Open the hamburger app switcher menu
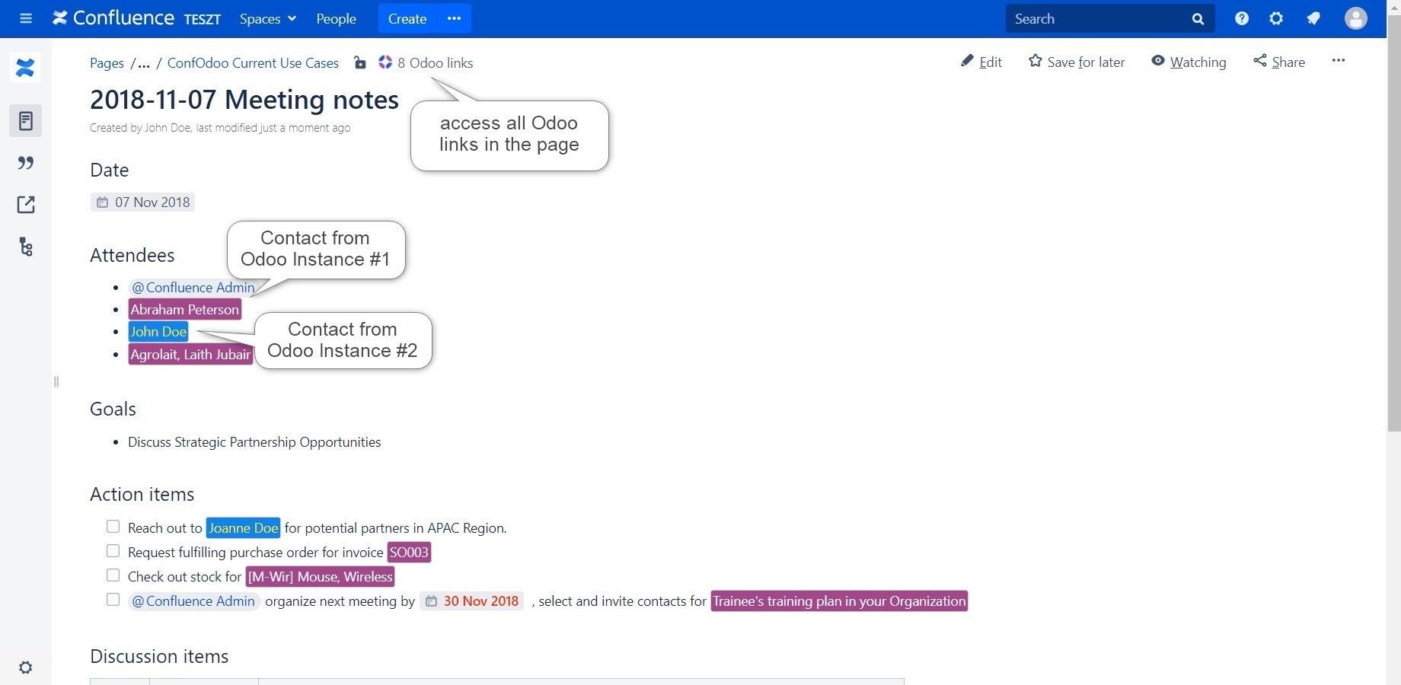Viewport: 1401px width, 685px height. [26, 18]
